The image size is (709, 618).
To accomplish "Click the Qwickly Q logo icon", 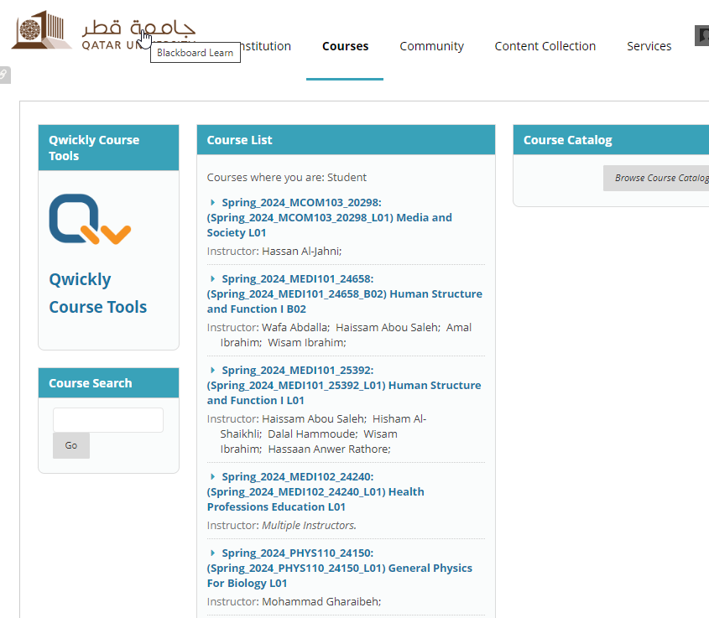I will coord(89,220).
